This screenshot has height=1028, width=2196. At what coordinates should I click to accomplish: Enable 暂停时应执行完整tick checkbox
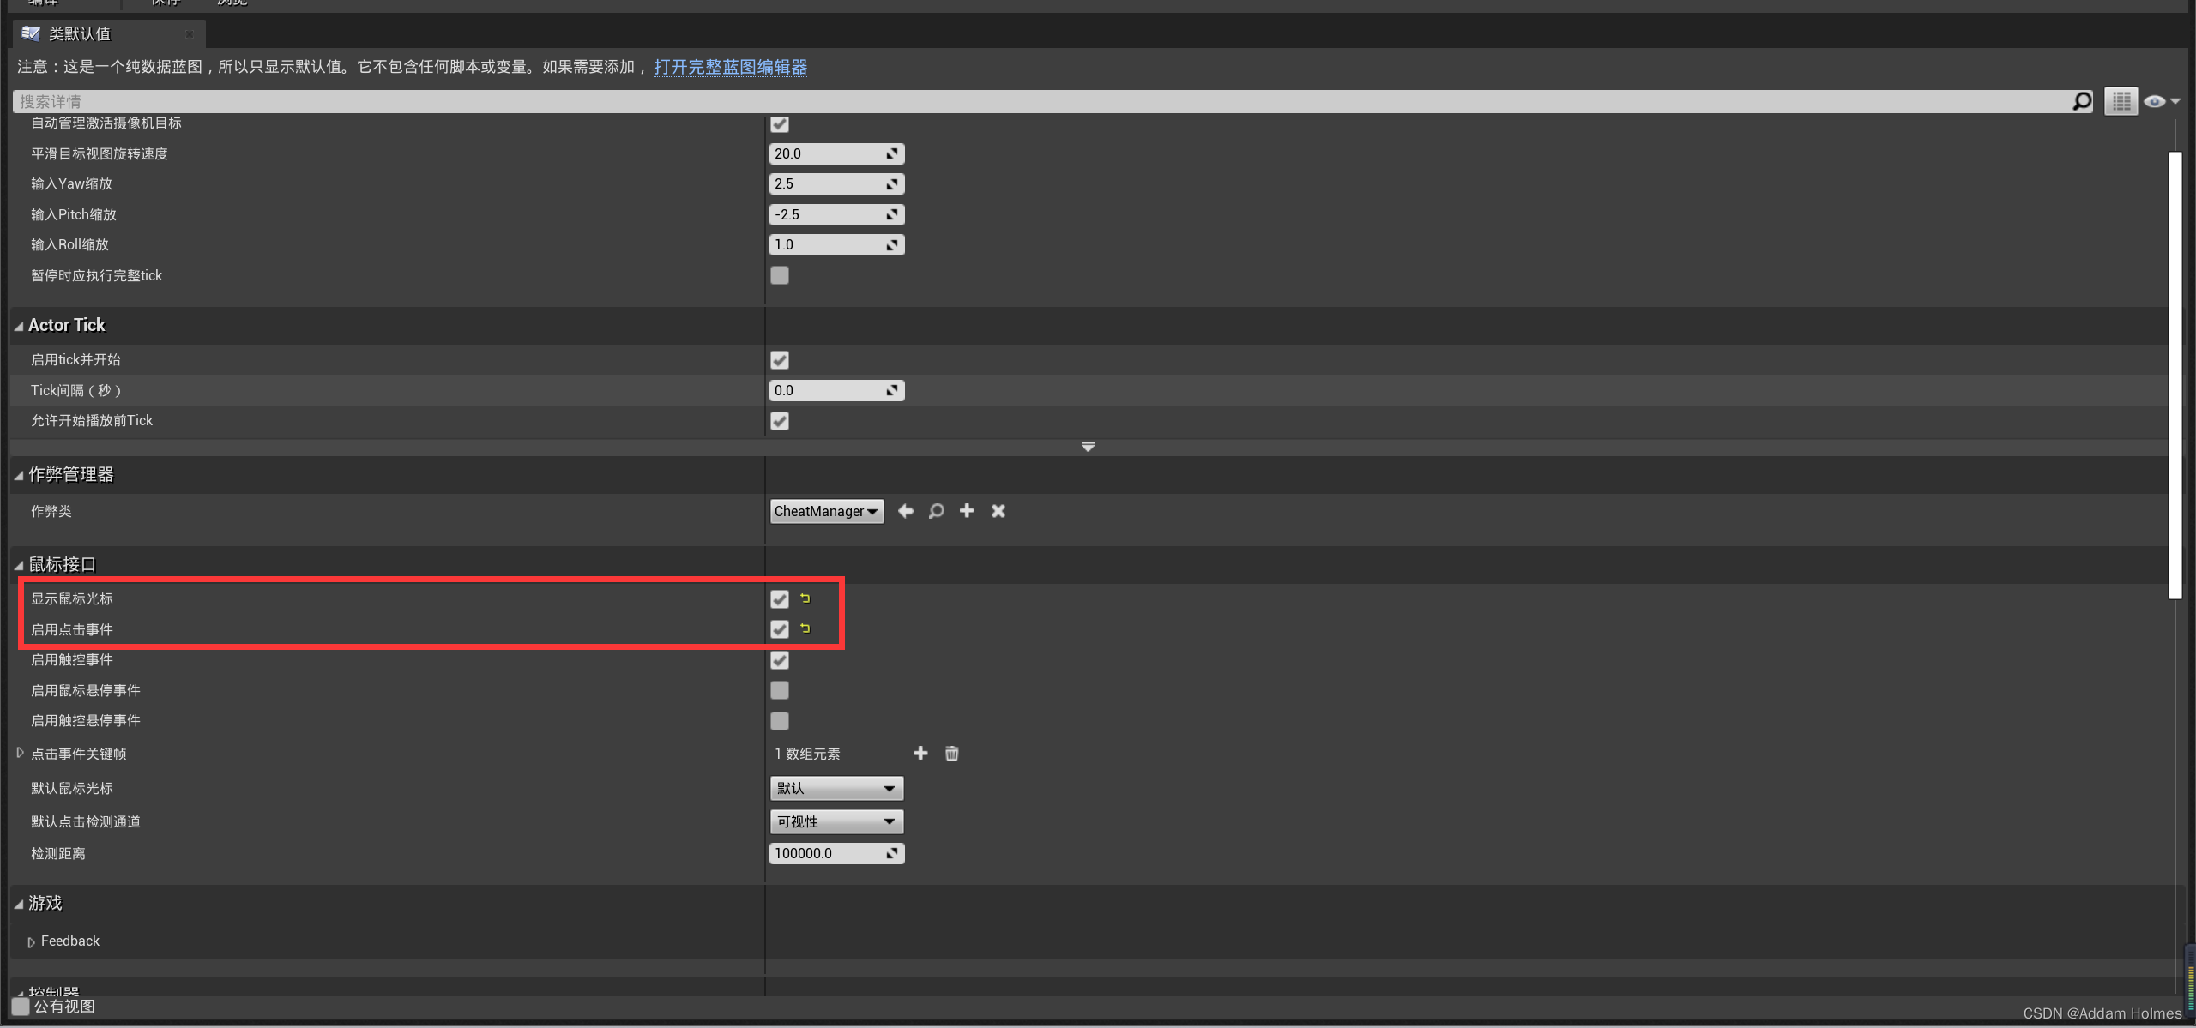click(780, 275)
